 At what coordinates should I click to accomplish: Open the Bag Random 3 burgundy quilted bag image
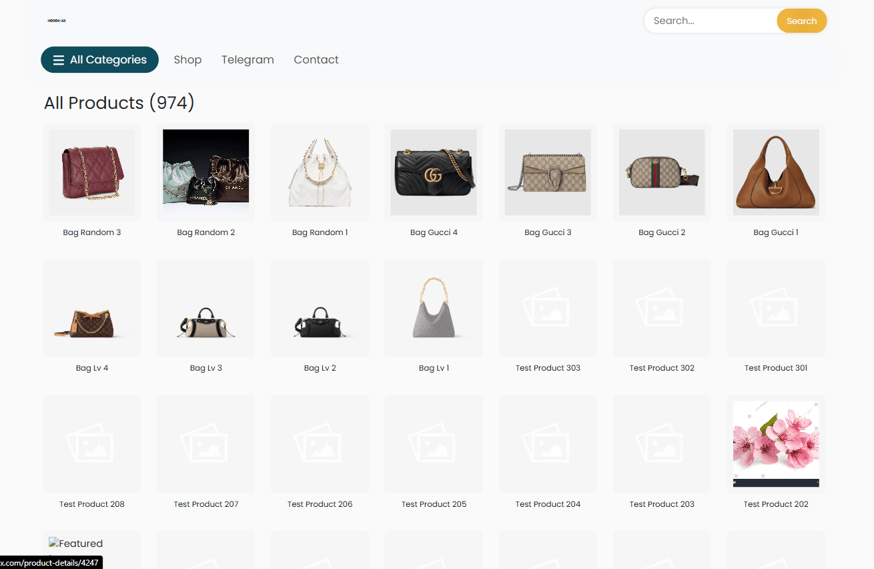92,172
